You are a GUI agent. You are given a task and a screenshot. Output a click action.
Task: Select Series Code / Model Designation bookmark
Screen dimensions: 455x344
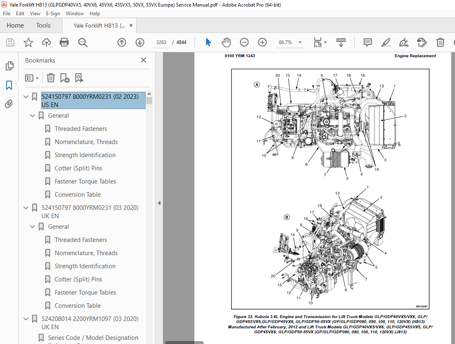point(93,337)
